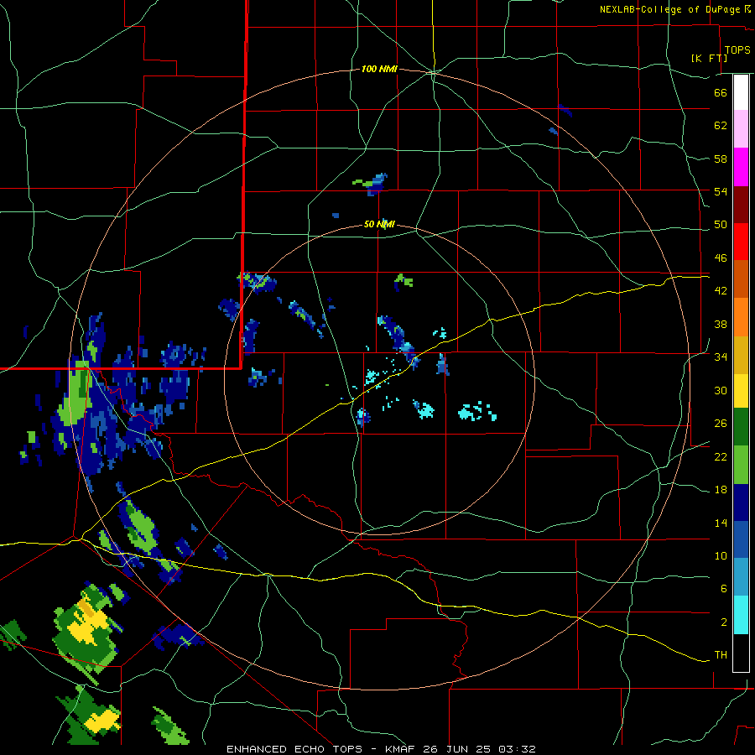Click the legend scale value 2
Screen dimensions: 755x755
724,622
